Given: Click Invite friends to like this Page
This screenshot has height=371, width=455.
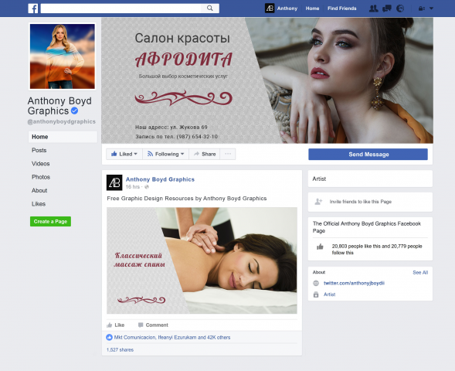Looking at the screenshot, I should point(361,202).
